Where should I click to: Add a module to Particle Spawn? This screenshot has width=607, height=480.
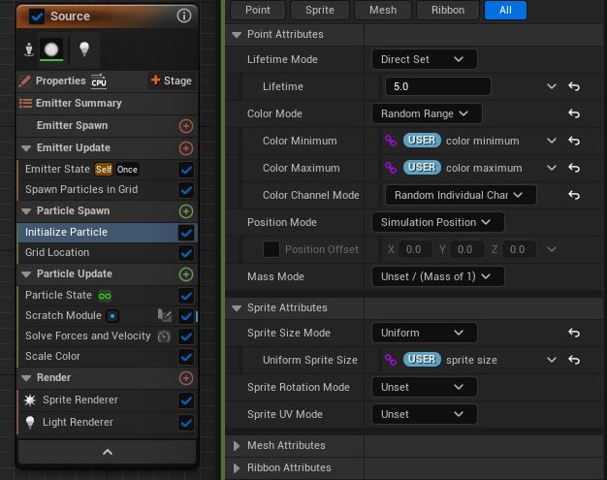click(186, 211)
